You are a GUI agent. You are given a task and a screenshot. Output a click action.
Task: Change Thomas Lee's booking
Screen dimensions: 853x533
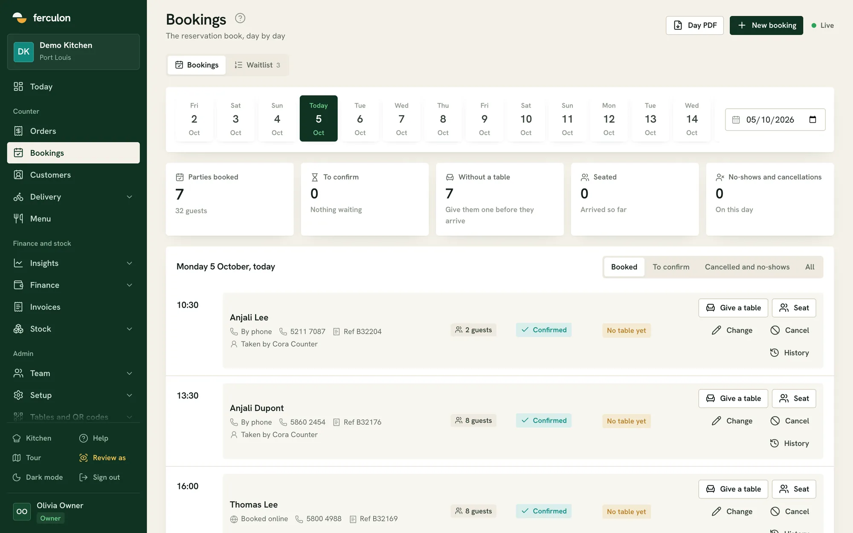732,512
